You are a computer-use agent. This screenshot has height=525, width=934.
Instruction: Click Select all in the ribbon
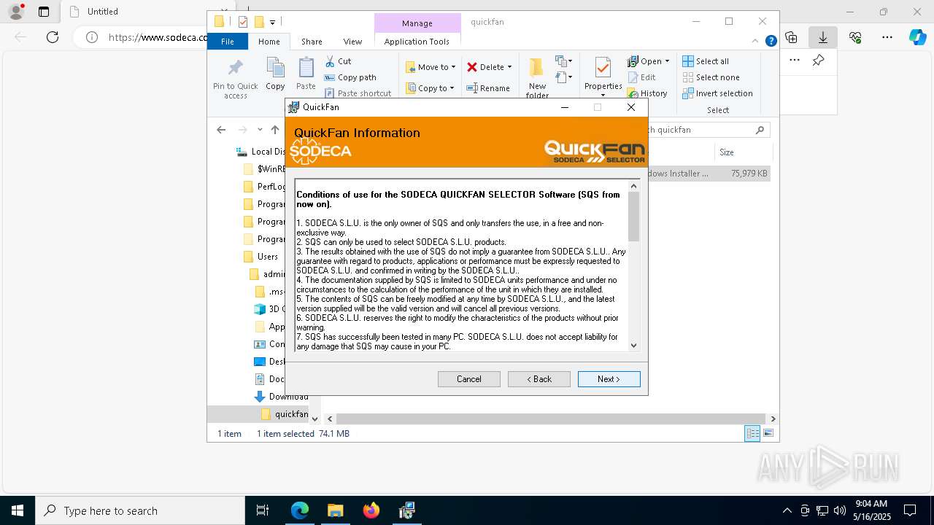click(x=706, y=61)
